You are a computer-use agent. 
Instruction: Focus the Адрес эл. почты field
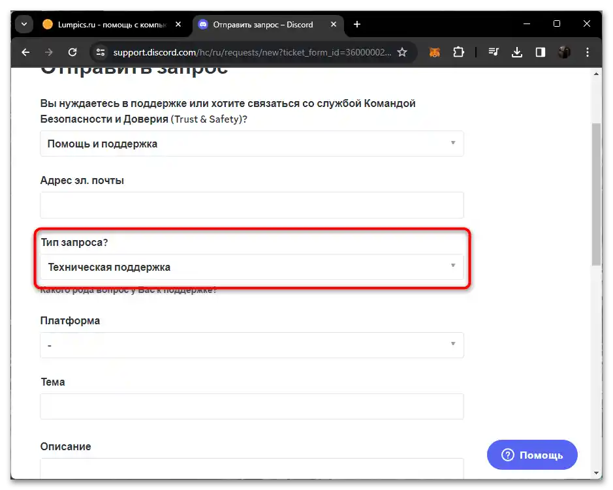click(252, 205)
